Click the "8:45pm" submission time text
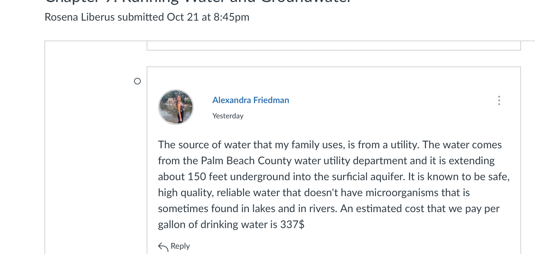The width and height of the screenshot is (535, 254). (x=231, y=17)
